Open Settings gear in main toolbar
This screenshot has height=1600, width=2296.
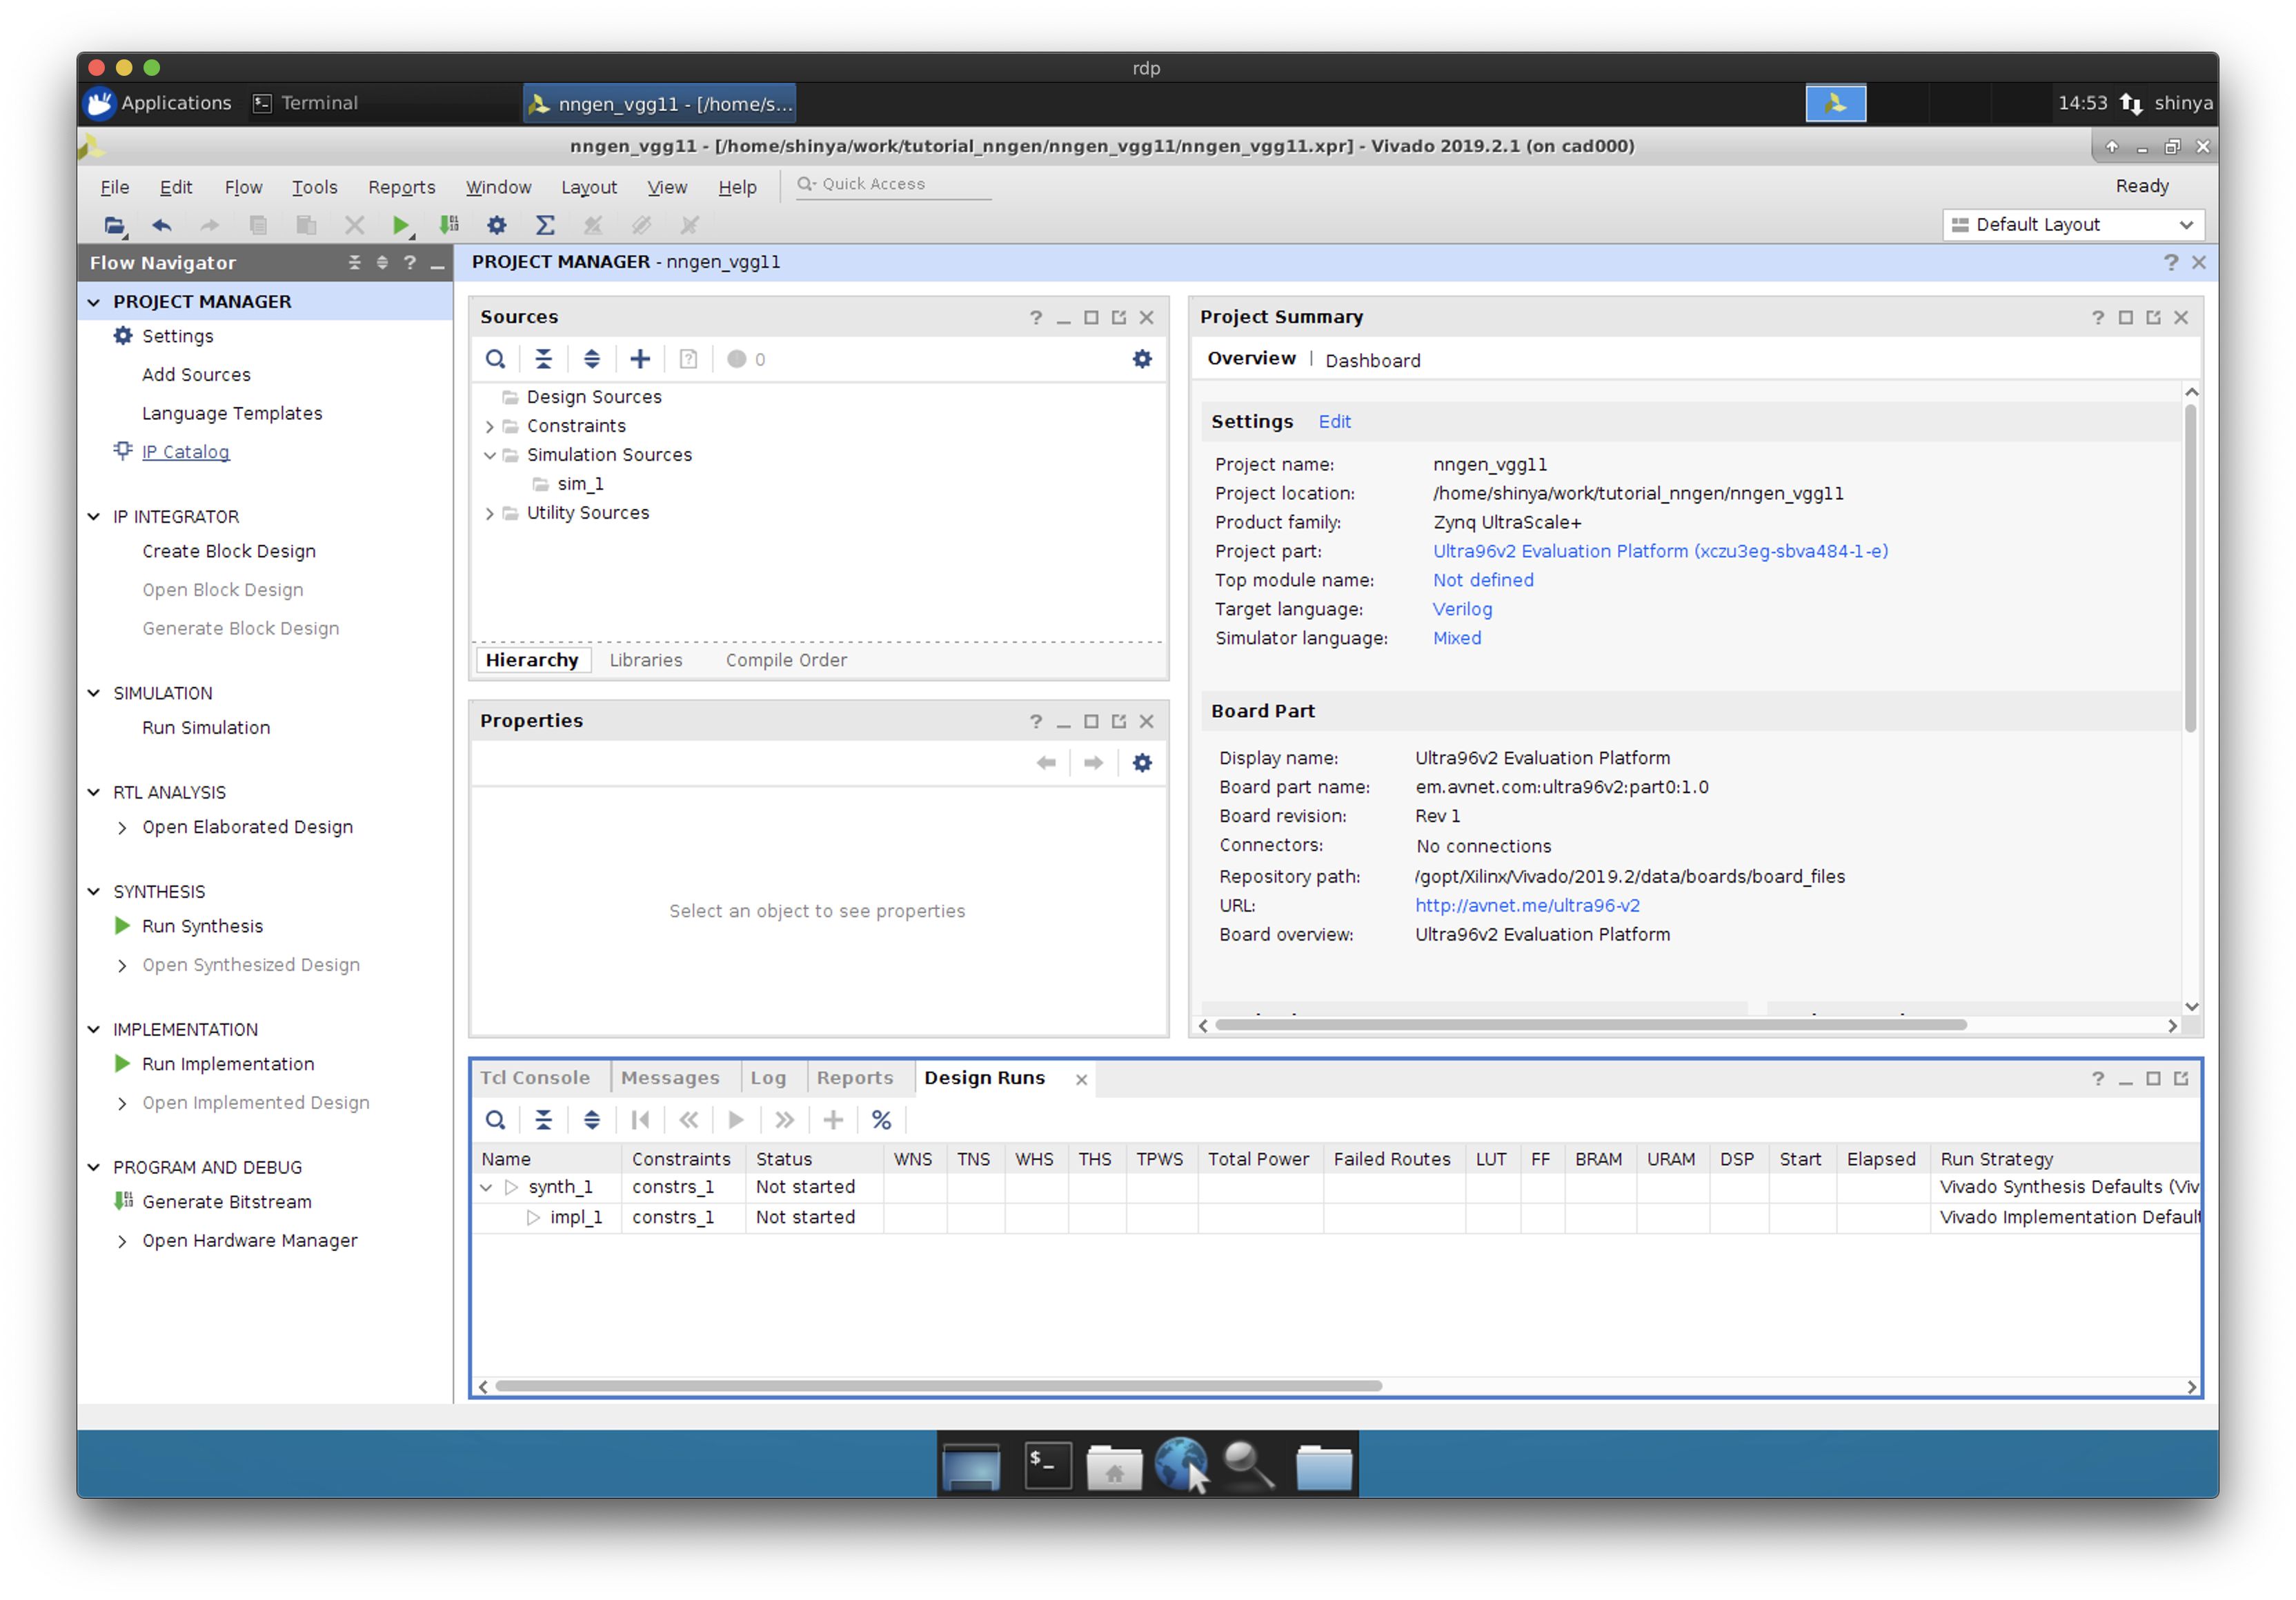tap(497, 226)
